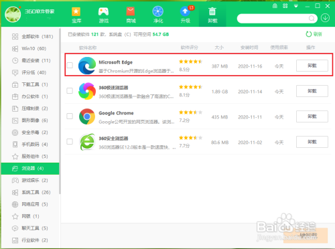Sort by 安装时间 column header
Screen dimensions: 335x249
click(249, 48)
